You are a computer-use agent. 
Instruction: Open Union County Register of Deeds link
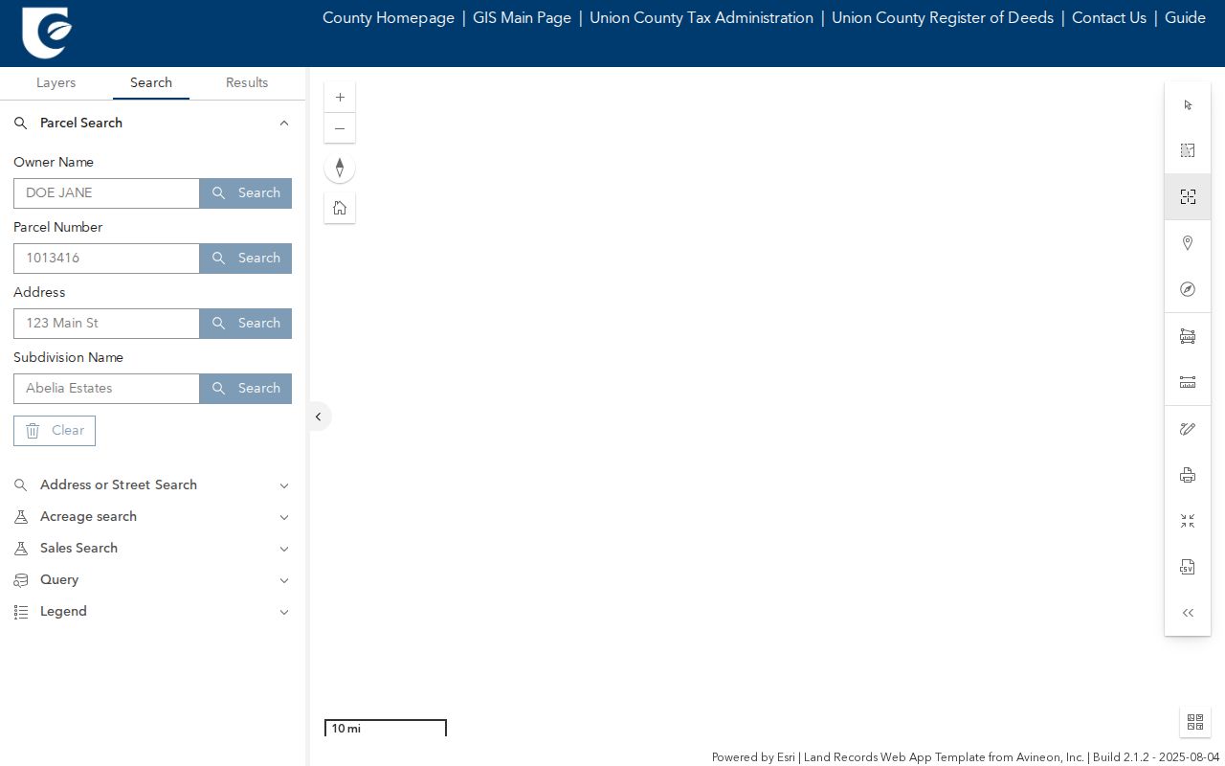[x=943, y=18]
